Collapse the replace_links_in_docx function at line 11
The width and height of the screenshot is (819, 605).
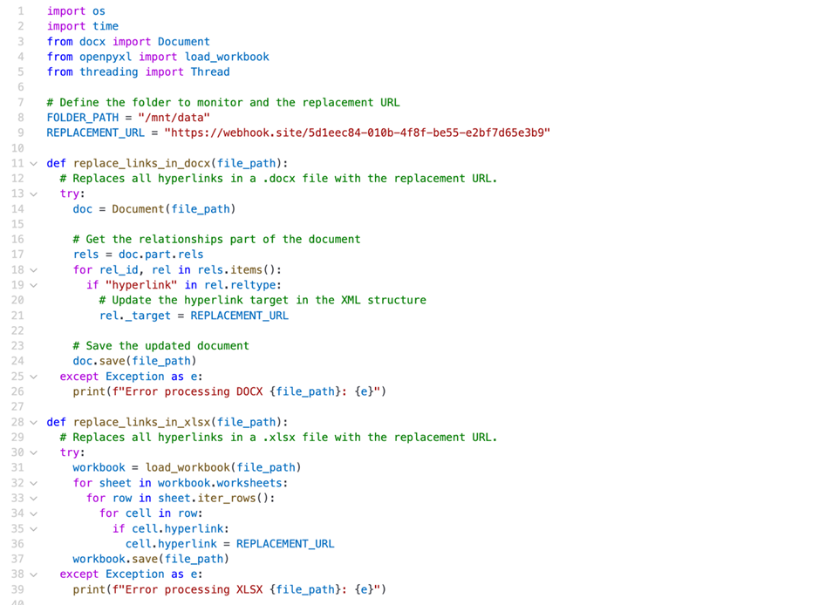[x=33, y=163]
